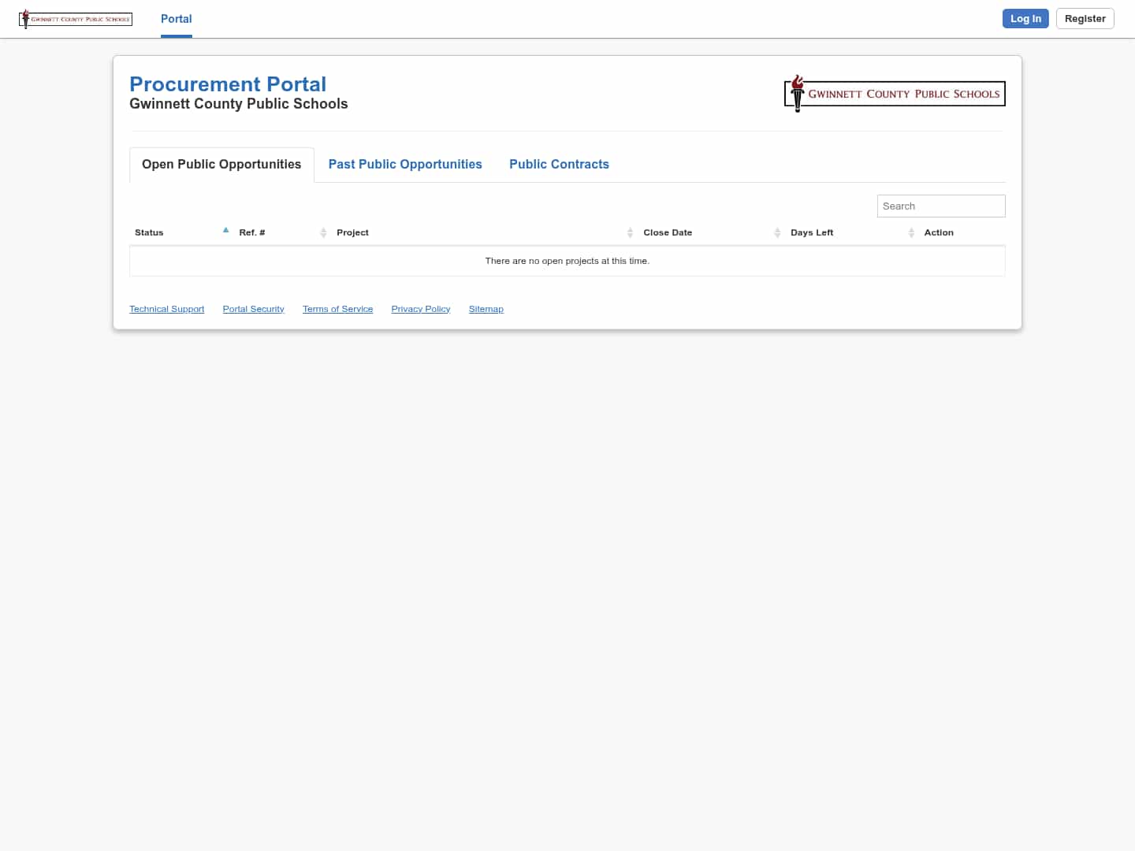The width and height of the screenshot is (1135, 851).
Task: Open the Portal Security link
Action: 253,309
